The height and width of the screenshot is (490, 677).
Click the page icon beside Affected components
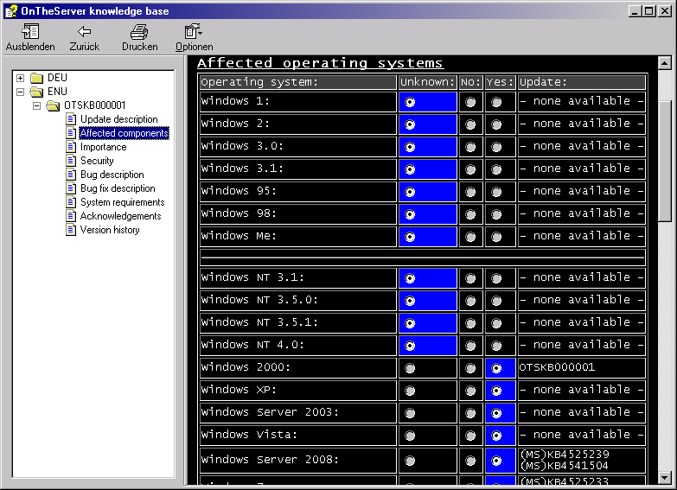[71, 133]
